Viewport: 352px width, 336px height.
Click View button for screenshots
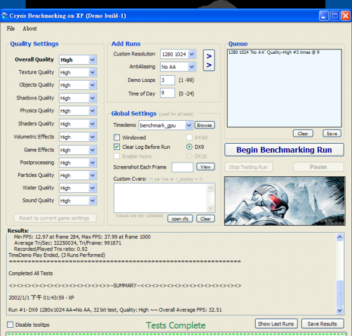[x=205, y=167]
